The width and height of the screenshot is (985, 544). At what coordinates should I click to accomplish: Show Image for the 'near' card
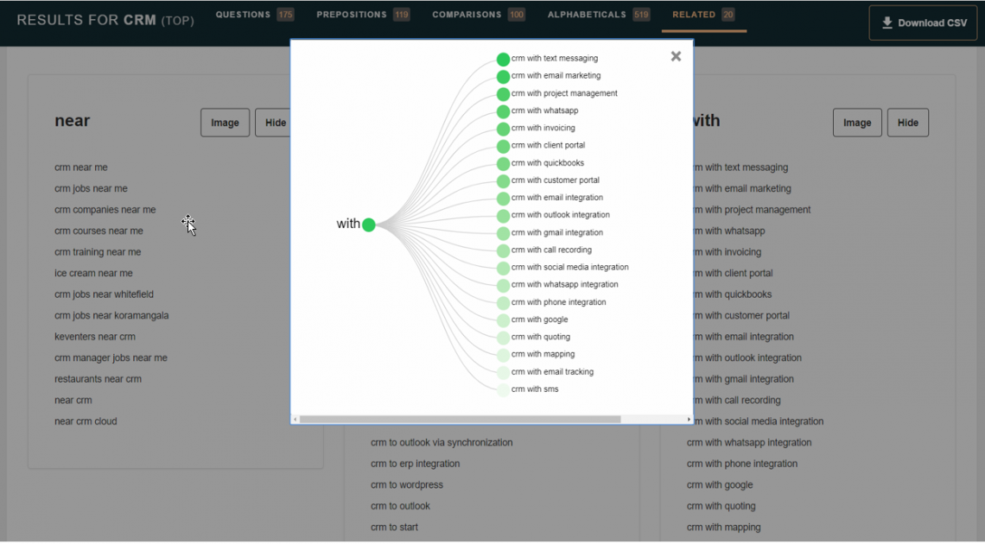[x=225, y=123]
